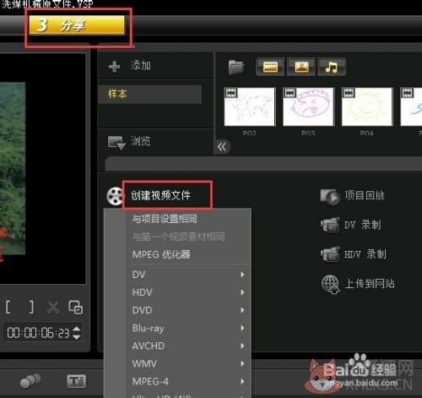Click the title T toolbar icon
This screenshot has height=398, width=422.
pos(76,381)
